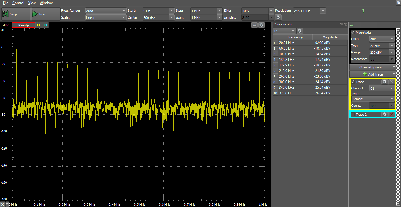Remove Trace 2 with the red X
The width and height of the screenshot is (402, 208).
point(391,114)
